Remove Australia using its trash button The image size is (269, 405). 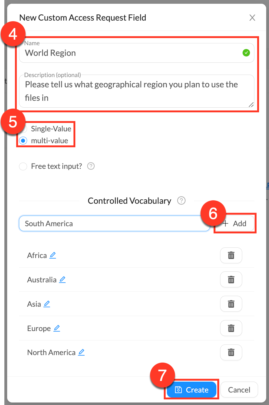231,280
